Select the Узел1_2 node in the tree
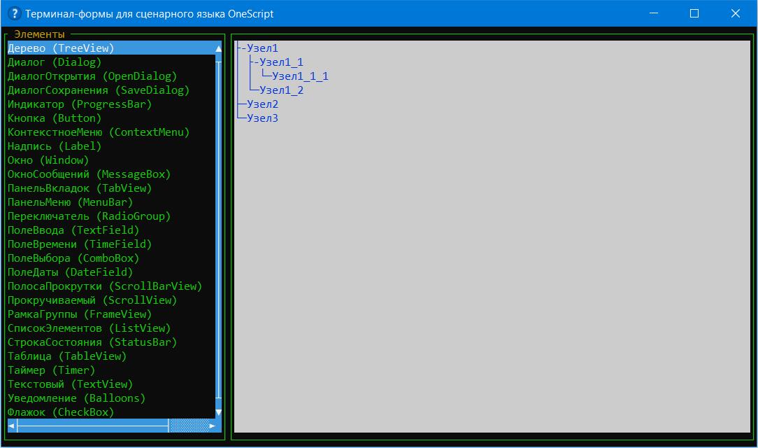Viewport: 758px width, 448px height. click(281, 90)
